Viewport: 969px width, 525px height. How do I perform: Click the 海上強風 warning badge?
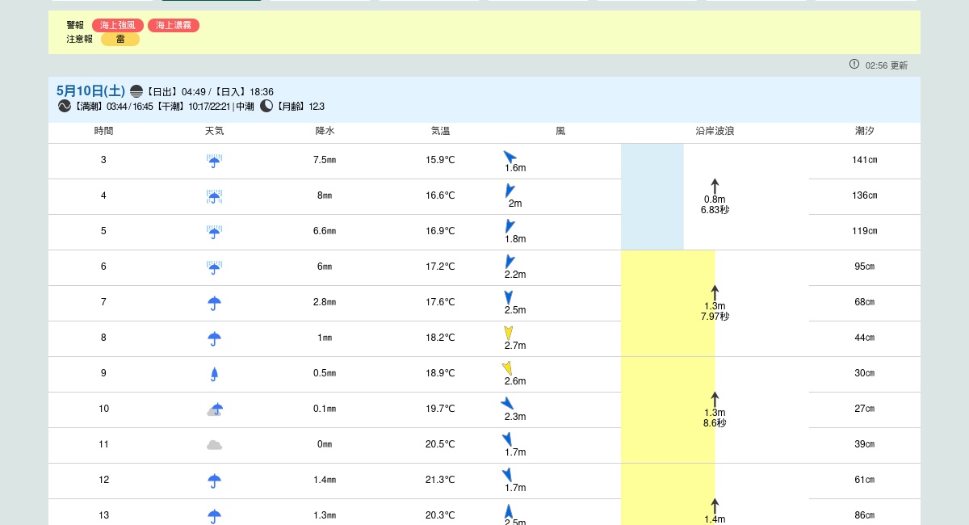(x=118, y=26)
